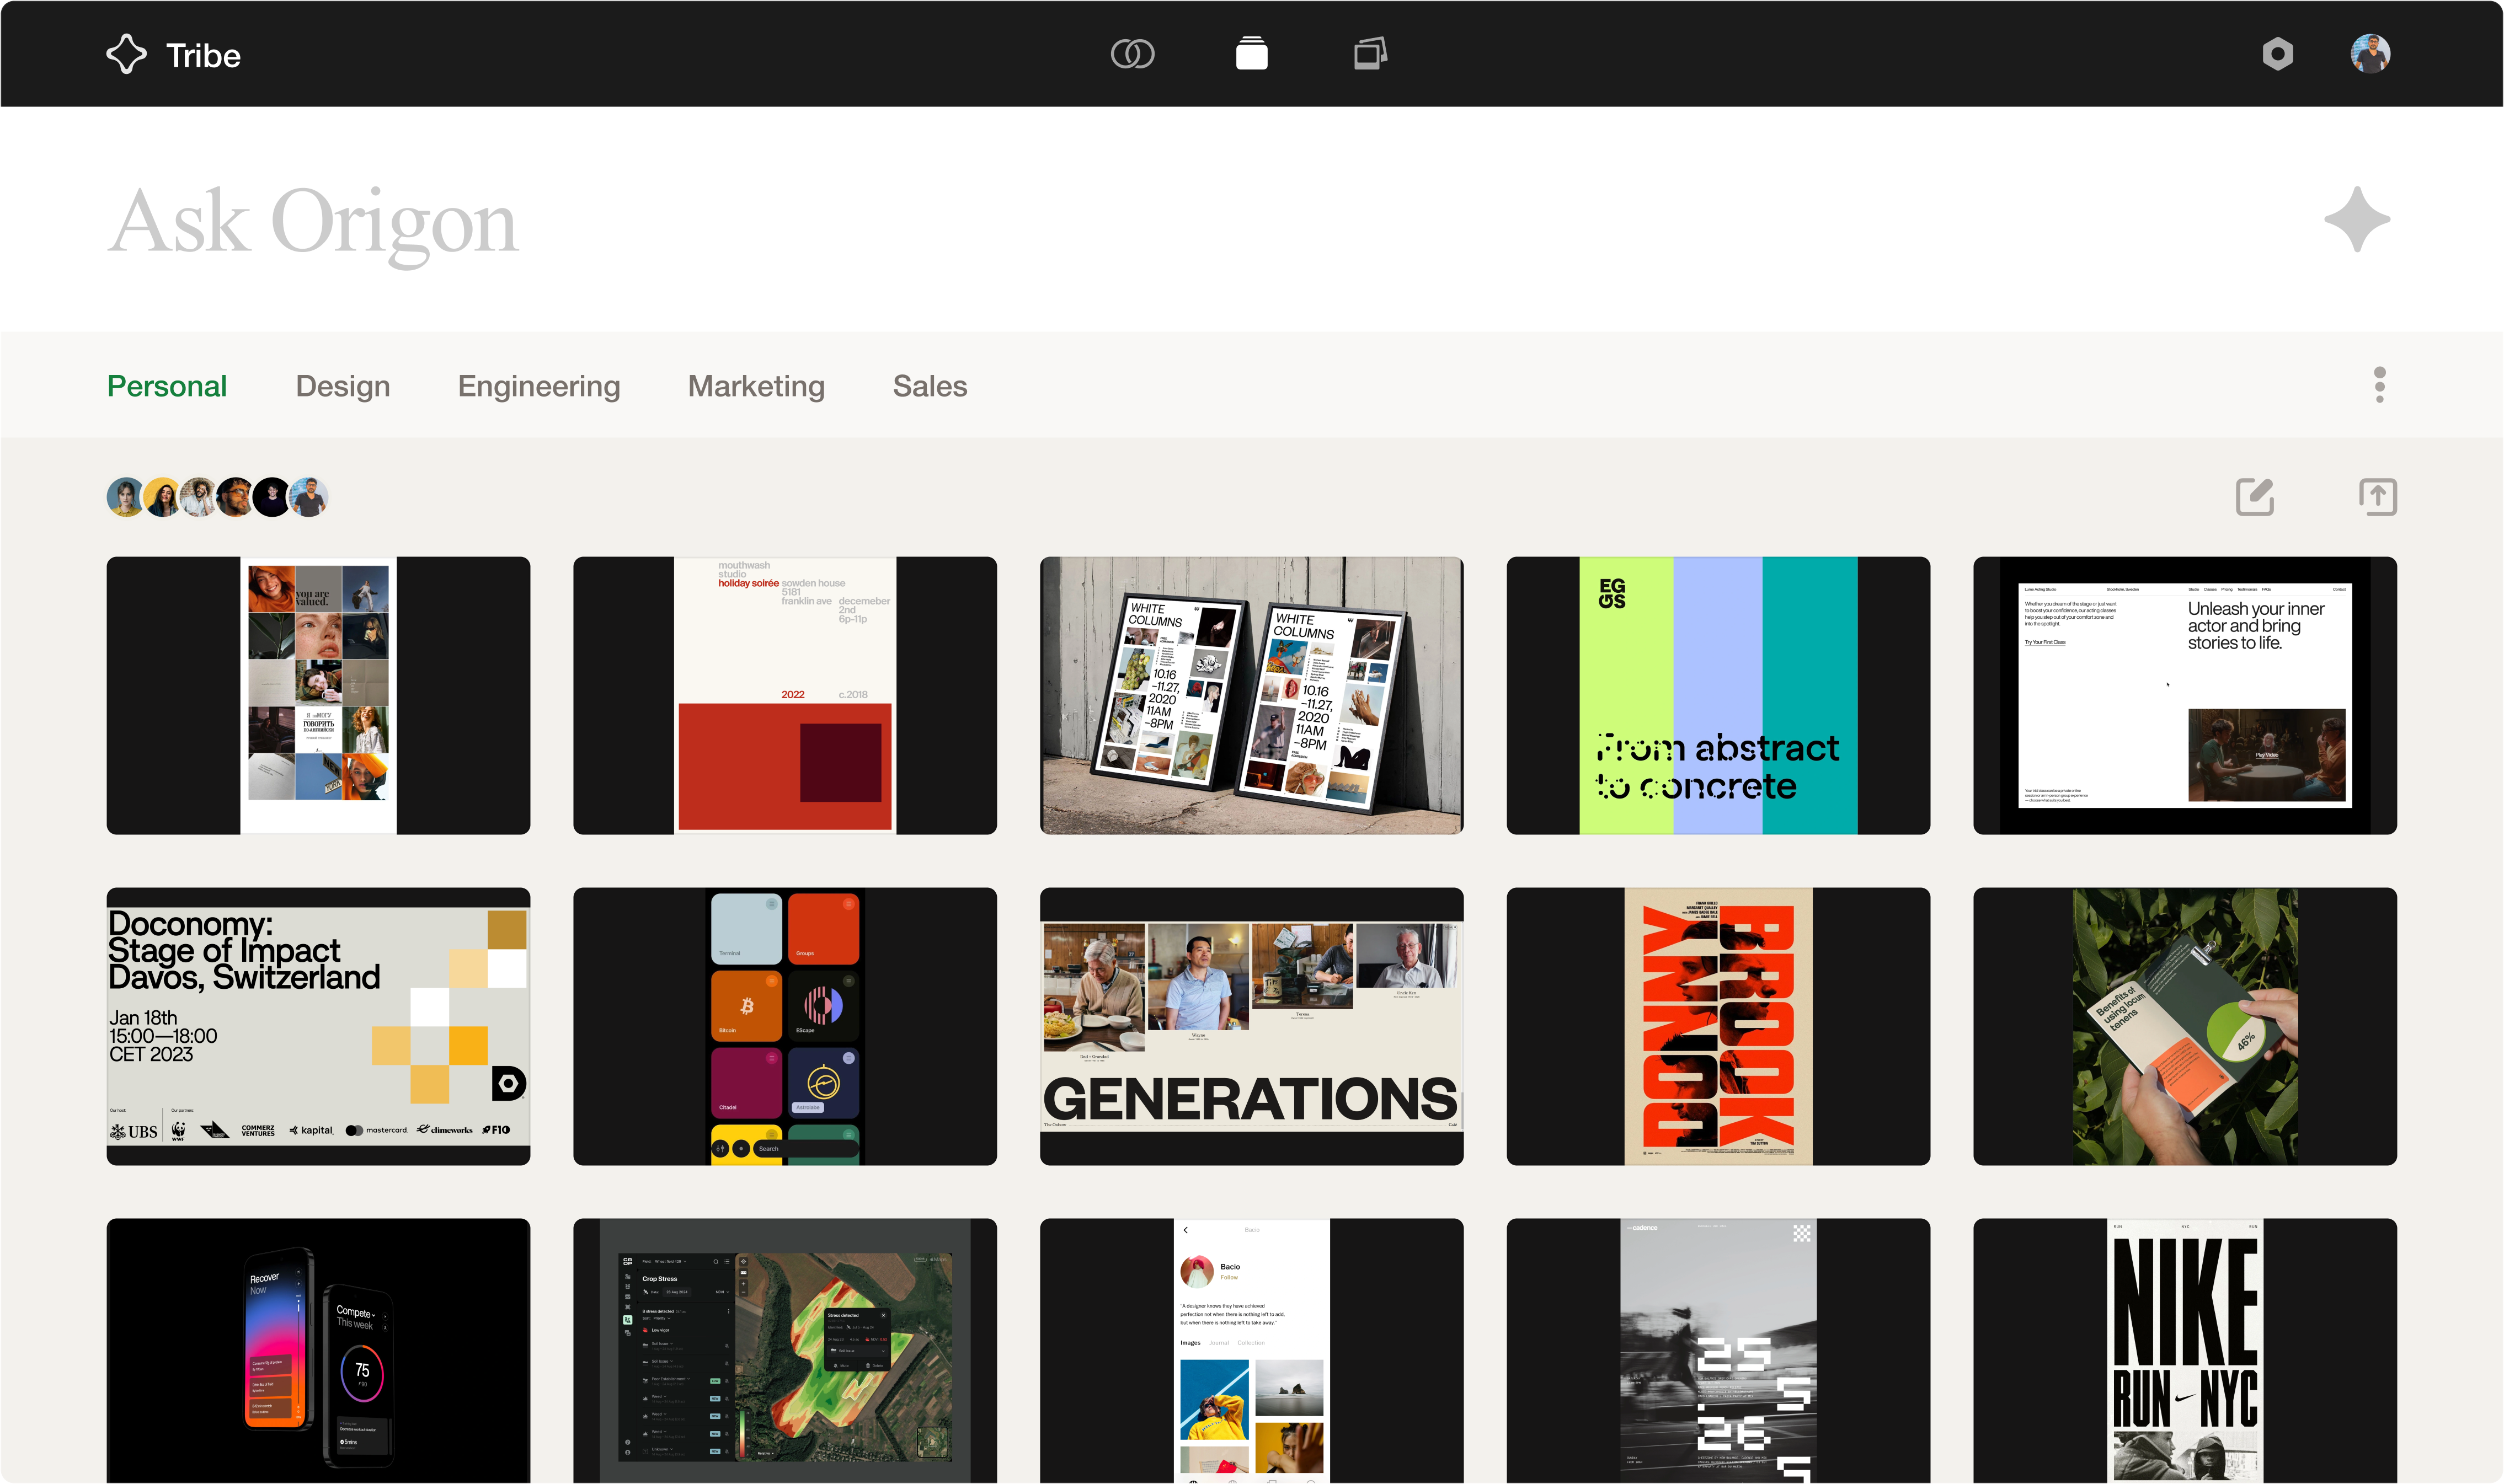
Task: Open the edit/compose icon above the grid
Action: pyautogui.click(x=2256, y=496)
